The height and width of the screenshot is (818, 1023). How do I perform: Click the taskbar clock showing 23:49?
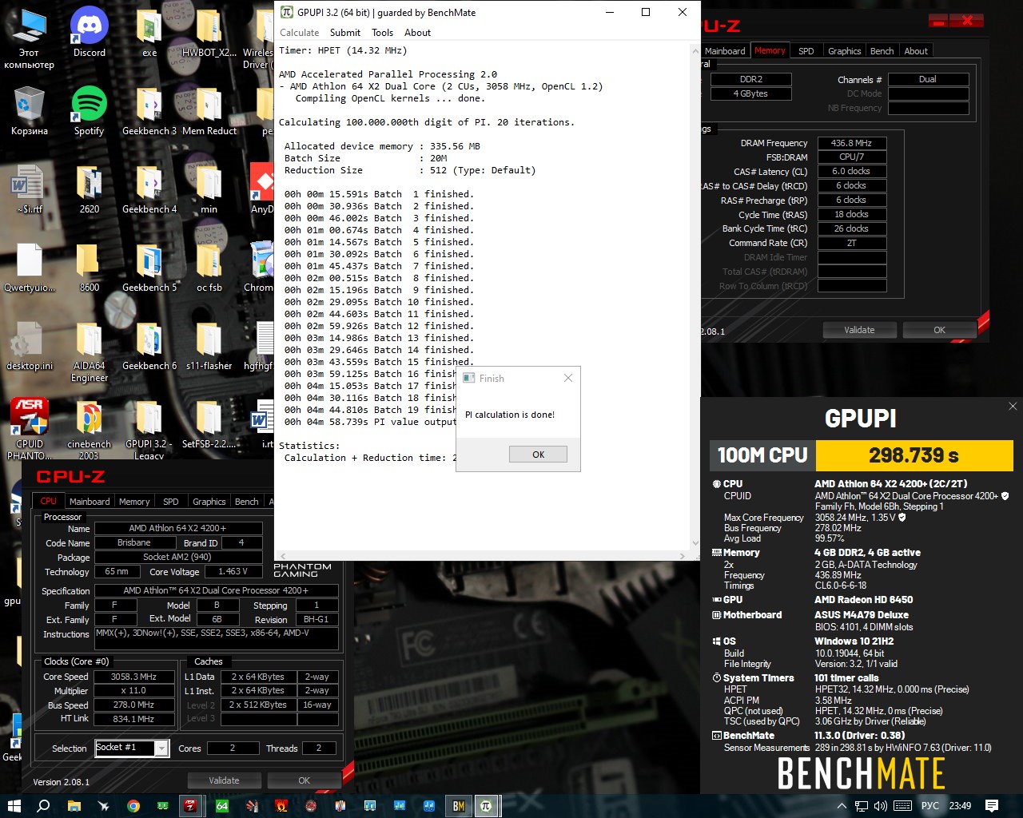(x=960, y=806)
